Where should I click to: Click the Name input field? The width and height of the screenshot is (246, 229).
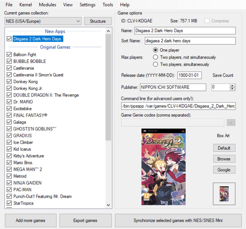[185, 31]
